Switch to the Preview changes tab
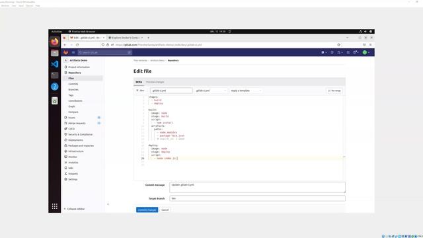Screen dimensions: 423x238 coord(155,82)
